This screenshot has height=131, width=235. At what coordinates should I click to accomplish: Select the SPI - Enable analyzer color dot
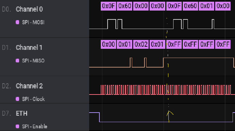[17, 126]
